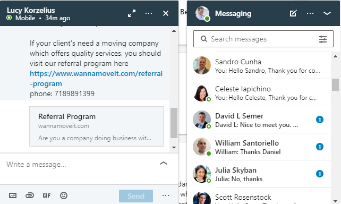This screenshot has width=341, height=204.
Task: Open the GIF picker
Action: pyautogui.click(x=47, y=195)
